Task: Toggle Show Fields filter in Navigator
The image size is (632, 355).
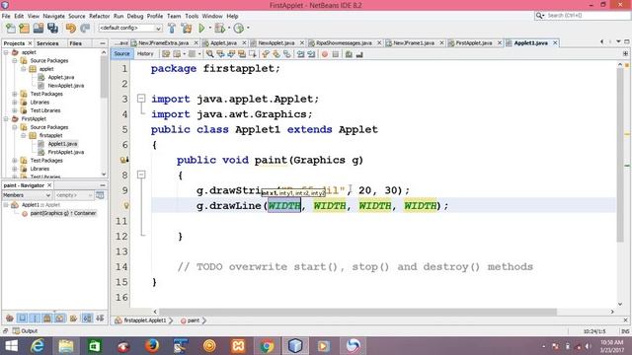Action: click(22, 319)
